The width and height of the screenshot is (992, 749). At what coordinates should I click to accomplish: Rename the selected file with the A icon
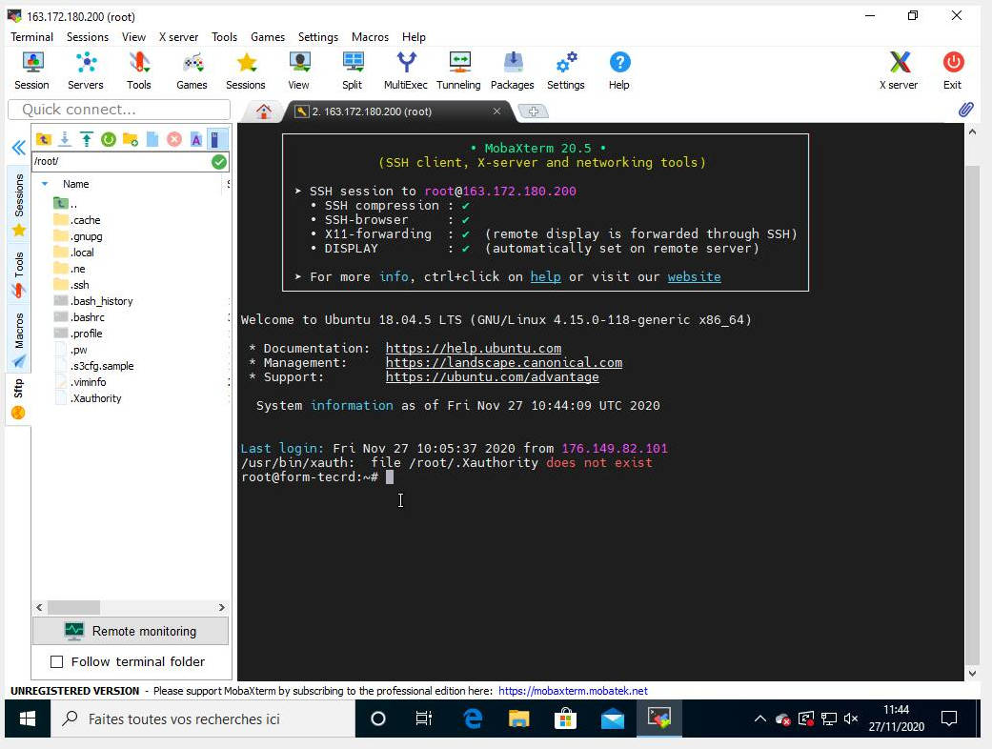(x=196, y=139)
